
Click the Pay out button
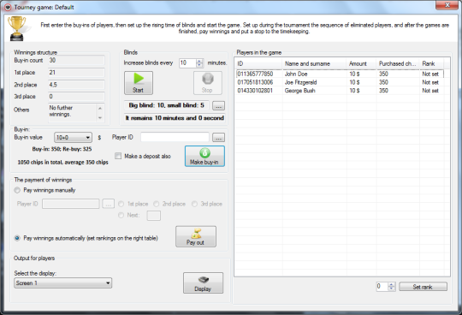coord(196,236)
